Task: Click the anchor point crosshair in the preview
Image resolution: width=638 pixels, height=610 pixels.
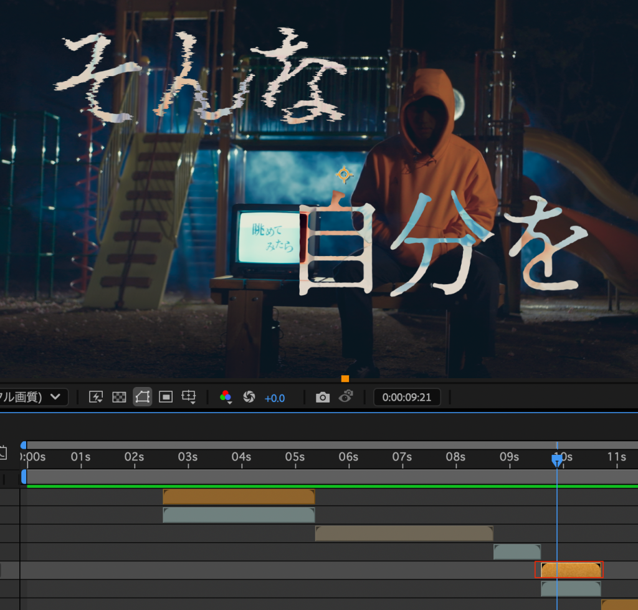Action: [x=343, y=175]
